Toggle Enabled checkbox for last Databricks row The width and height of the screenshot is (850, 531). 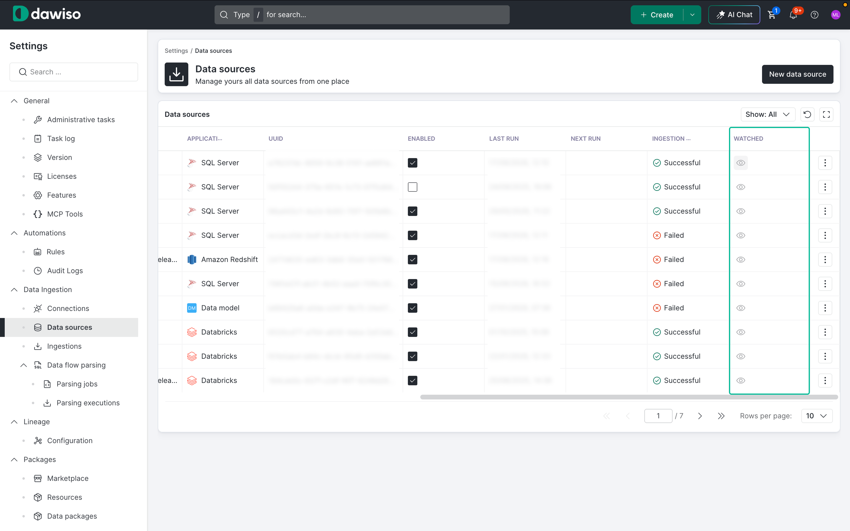coord(412,380)
